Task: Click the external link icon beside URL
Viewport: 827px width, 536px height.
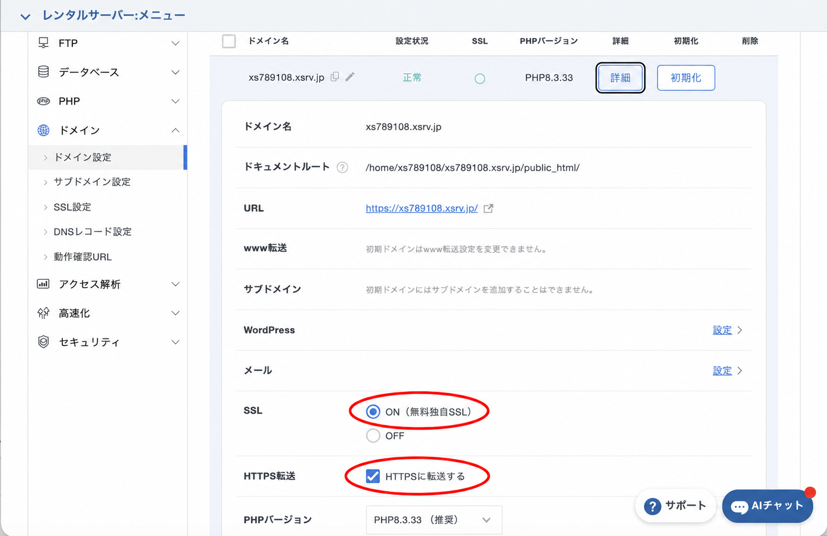Action: coord(488,209)
